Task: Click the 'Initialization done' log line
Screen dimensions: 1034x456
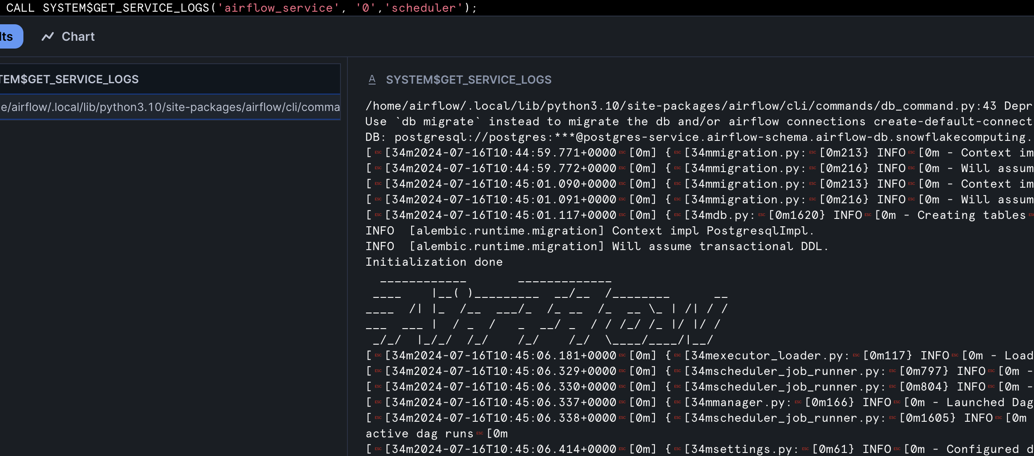Action: pyautogui.click(x=434, y=262)
